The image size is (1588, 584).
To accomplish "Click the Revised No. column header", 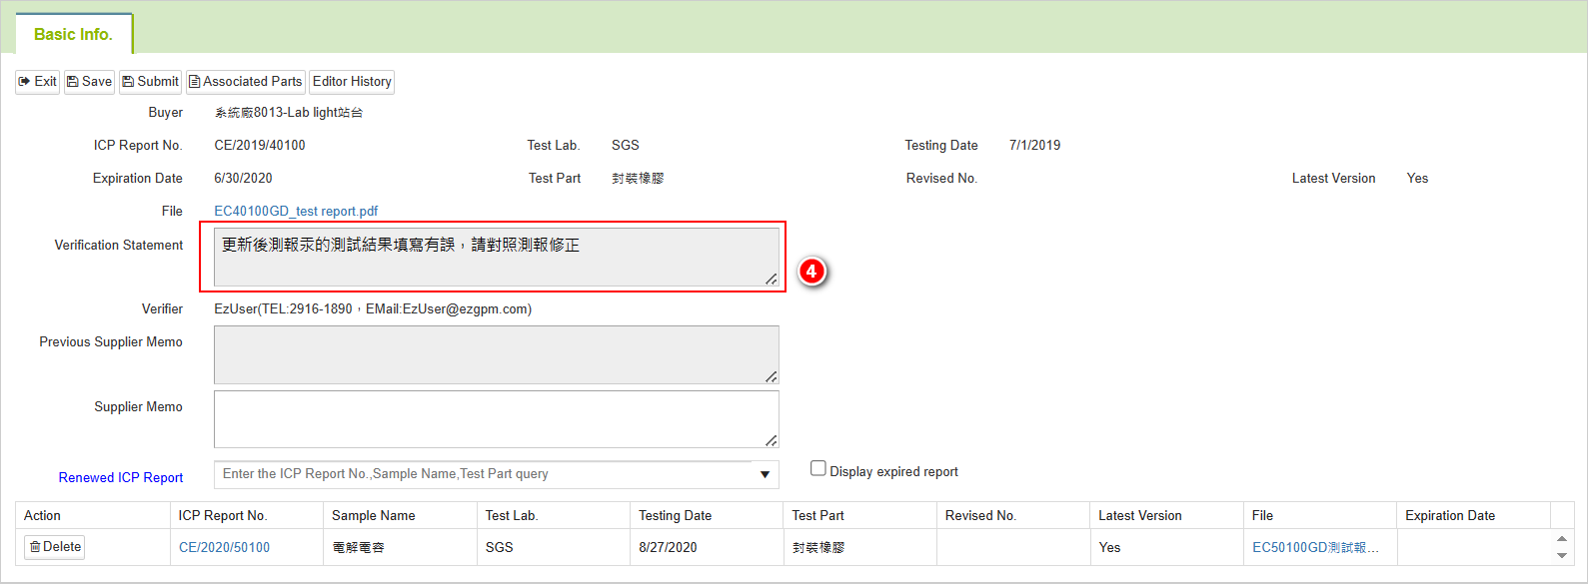I will pyautogui.click(x=1013, y=515).
